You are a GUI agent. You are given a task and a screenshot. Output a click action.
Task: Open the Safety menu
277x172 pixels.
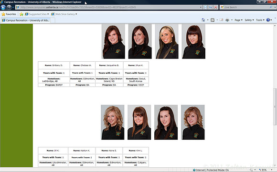pyautogui.click(x=249, y=20)
